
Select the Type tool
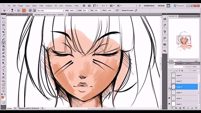point(3,70)
